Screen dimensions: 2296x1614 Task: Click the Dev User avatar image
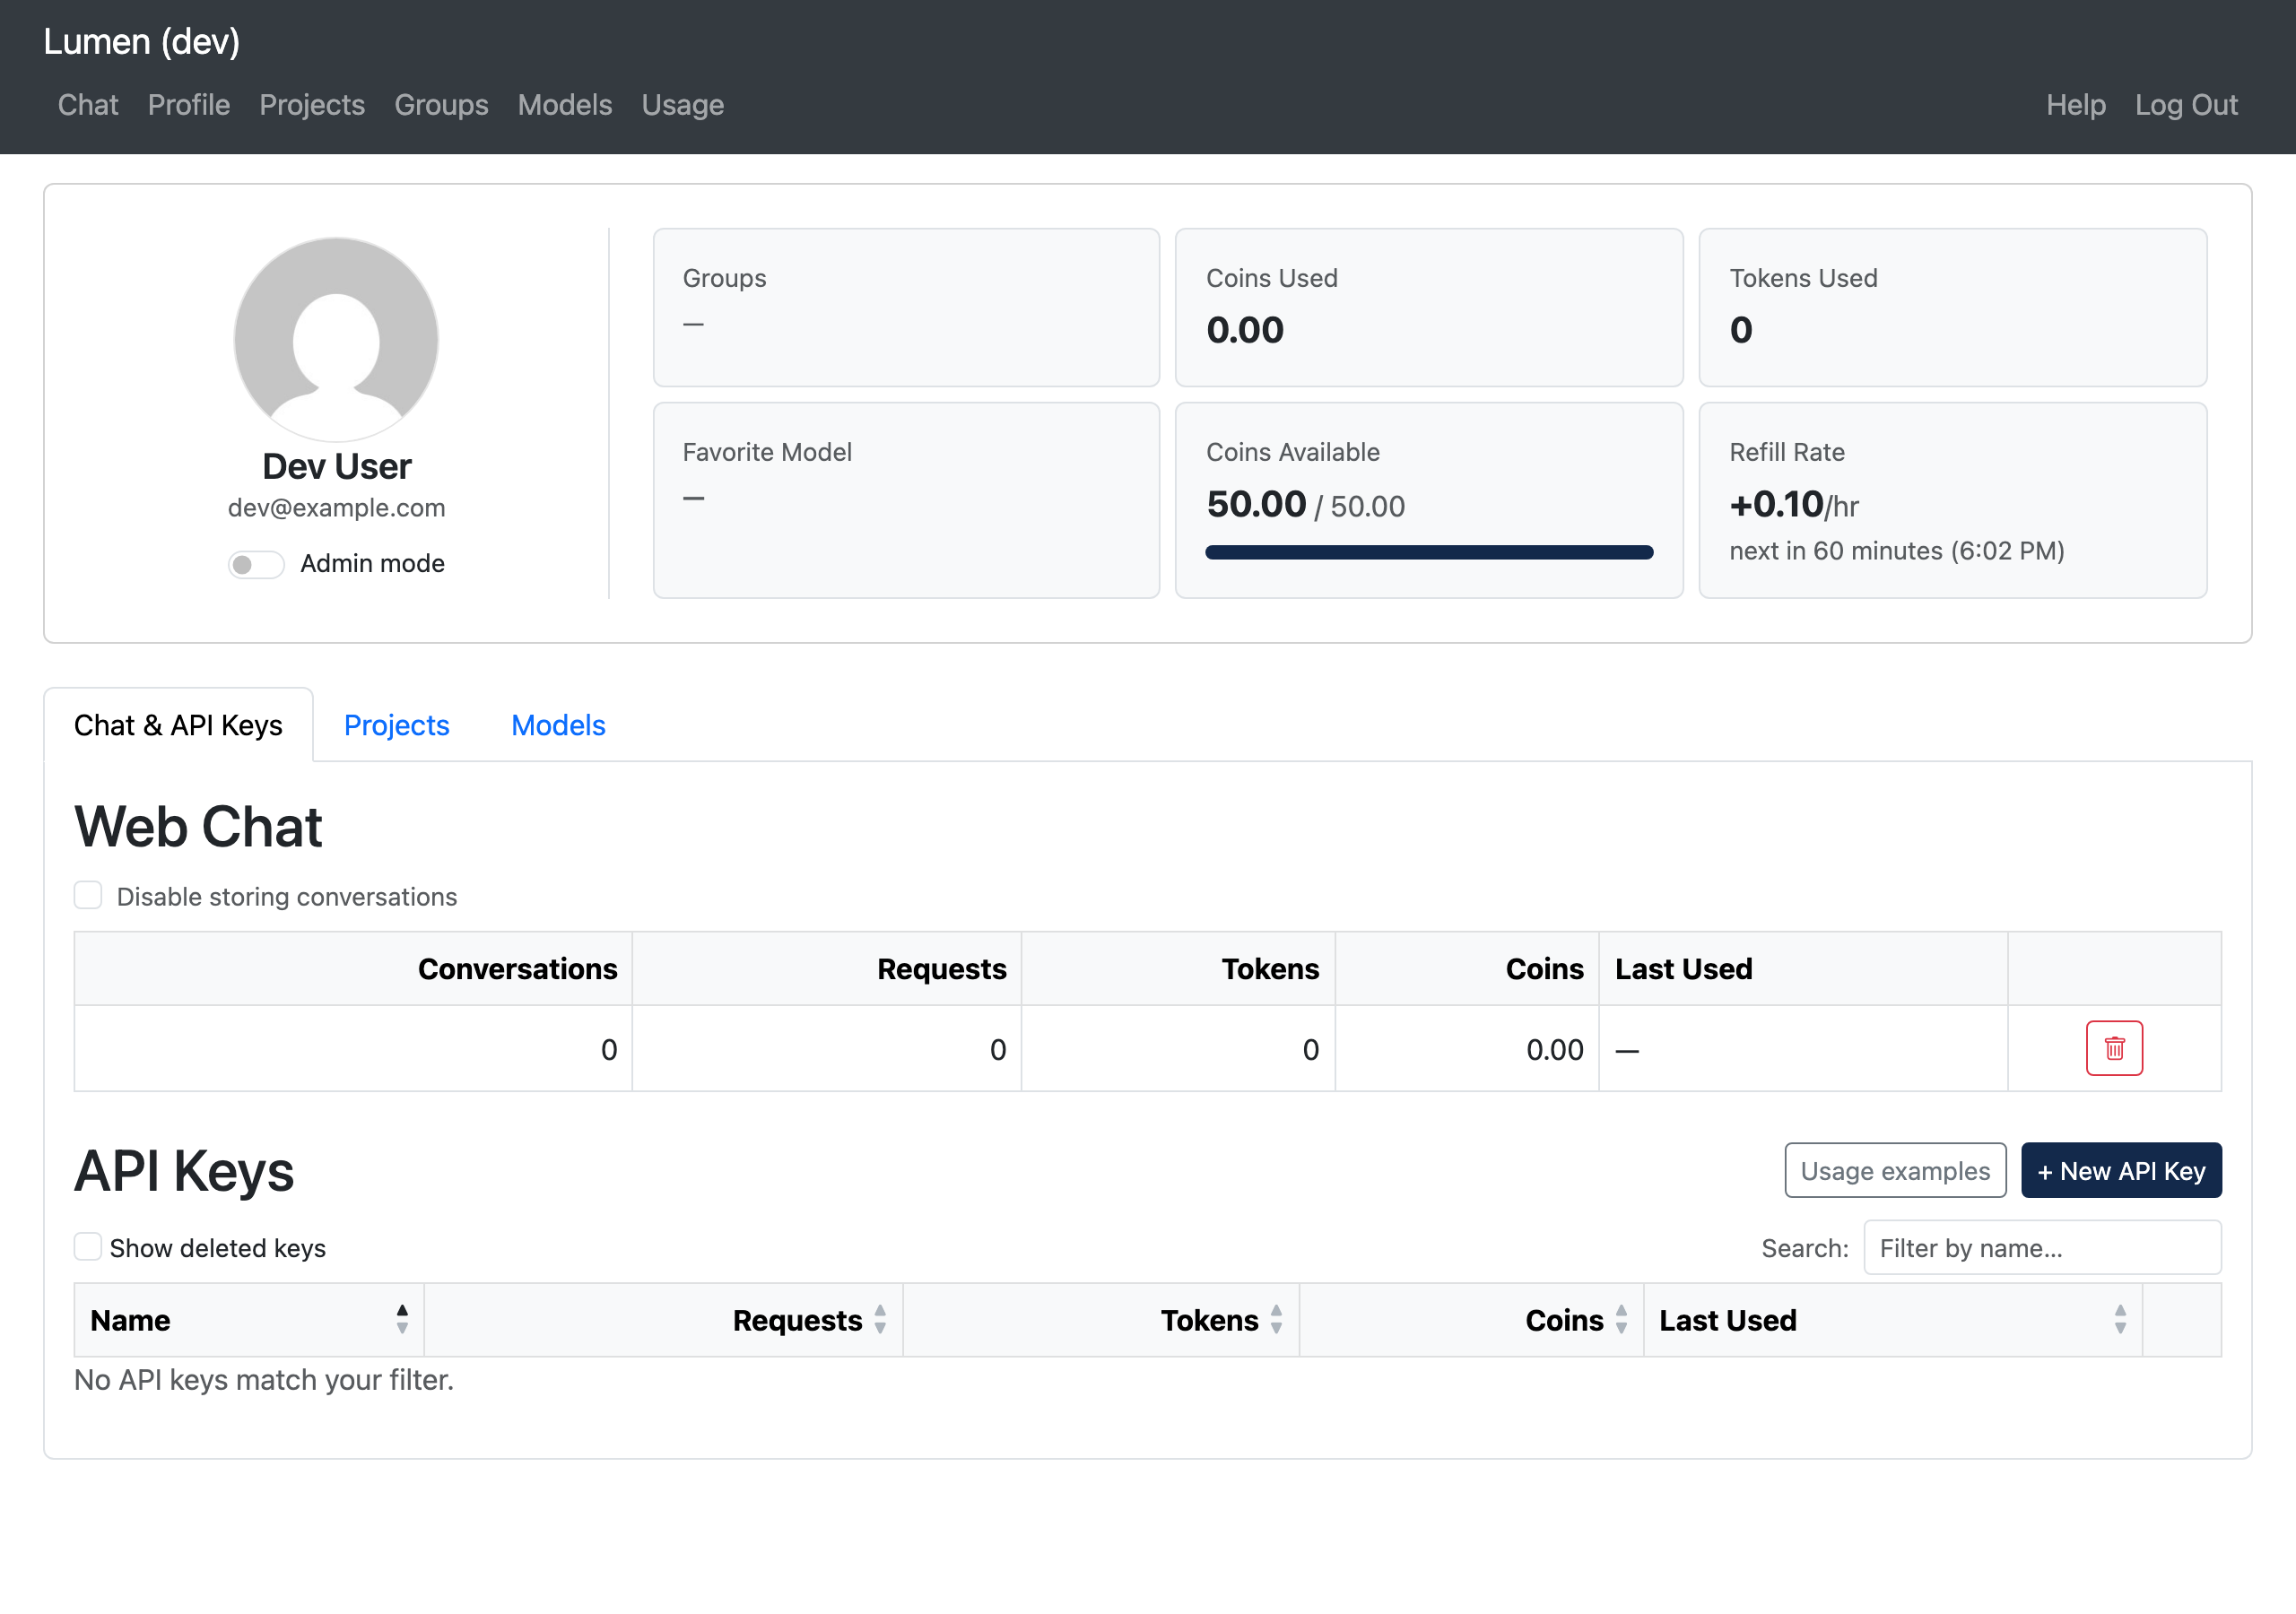pyautogui.click(x=336, y=340)
